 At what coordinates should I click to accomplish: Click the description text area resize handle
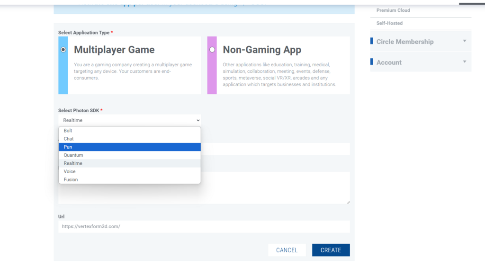[x=348, y=202]
